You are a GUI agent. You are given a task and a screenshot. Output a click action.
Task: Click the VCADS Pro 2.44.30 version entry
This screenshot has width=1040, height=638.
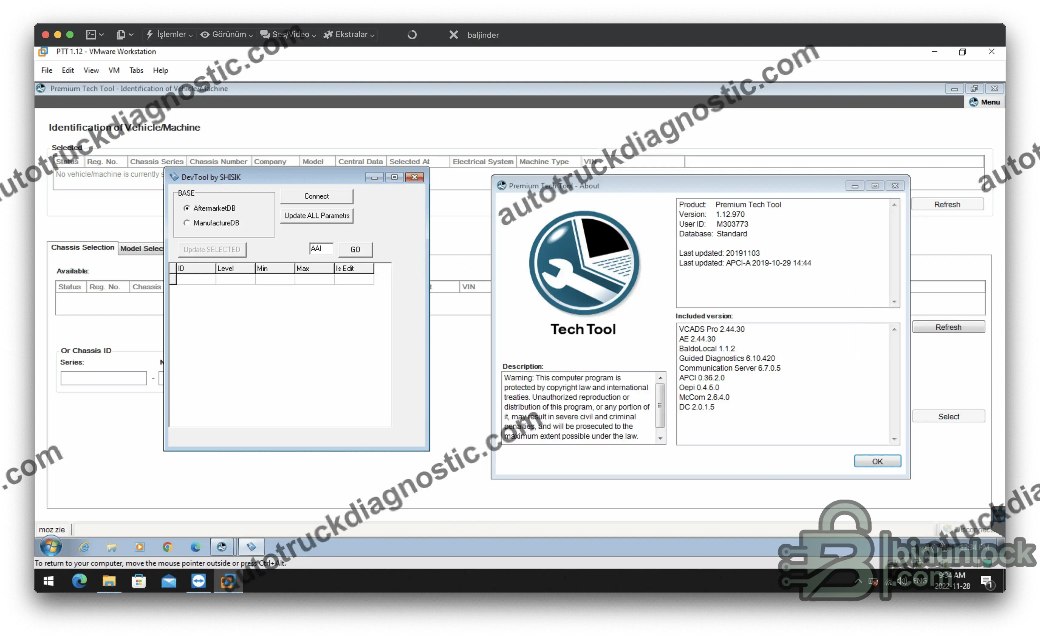point(712,329)
